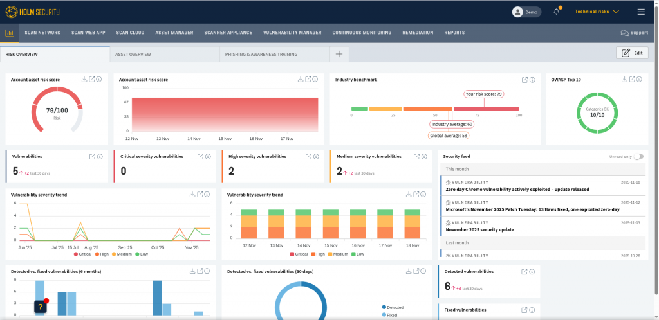Show info for Industry benchmark widget
Image resolution: width=659 pixels, height=320 pixels.
pyautogui.click(x=532, y=80)
